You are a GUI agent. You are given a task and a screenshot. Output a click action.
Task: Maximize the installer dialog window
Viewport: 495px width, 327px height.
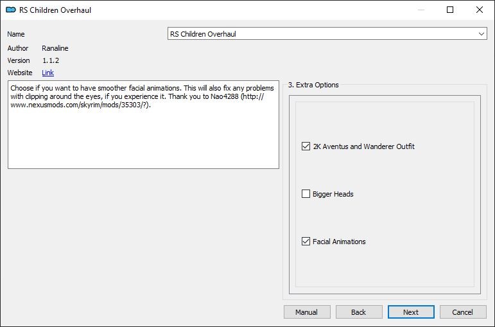point(450,10)
